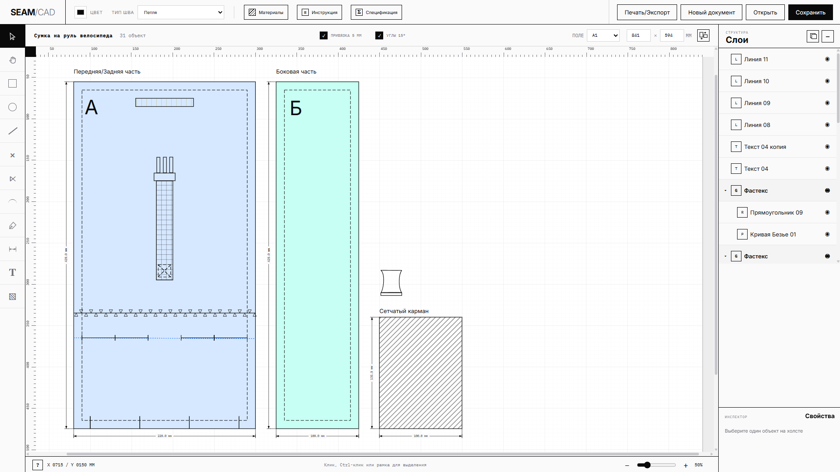Click the letter Б on side panel
This screenshot has width=840, height=472.
click(x=296, y=108)
